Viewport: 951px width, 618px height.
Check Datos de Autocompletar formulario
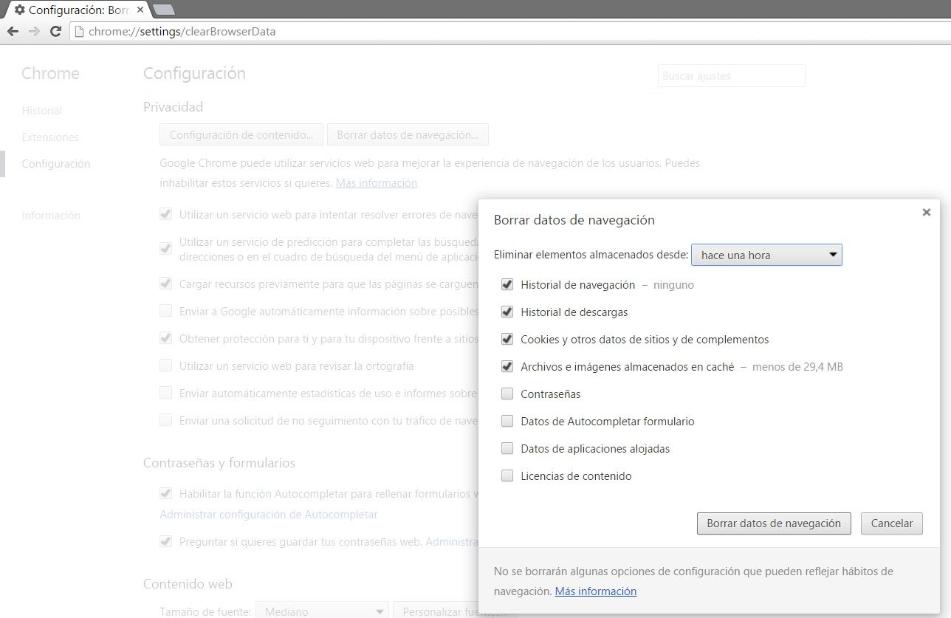point(507,421)
